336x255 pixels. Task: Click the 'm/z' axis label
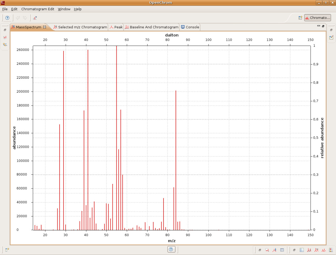(x=172, y=241)
